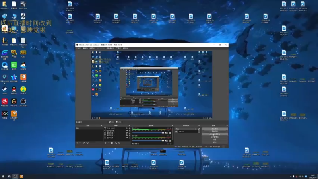Viewport: 318px width, 179px height.
Task: Toggle visibility of the last window capture source
Action: click(126, 138)
